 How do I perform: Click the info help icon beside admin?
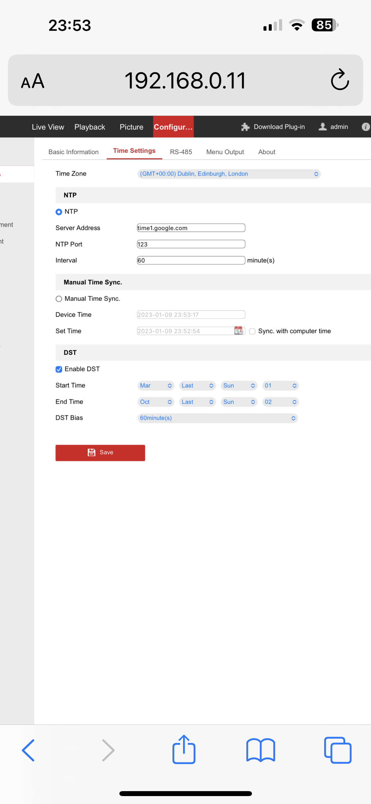(365, 127)
